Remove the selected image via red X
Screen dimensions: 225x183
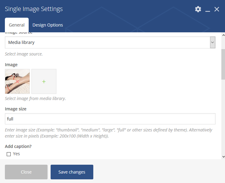17,81
